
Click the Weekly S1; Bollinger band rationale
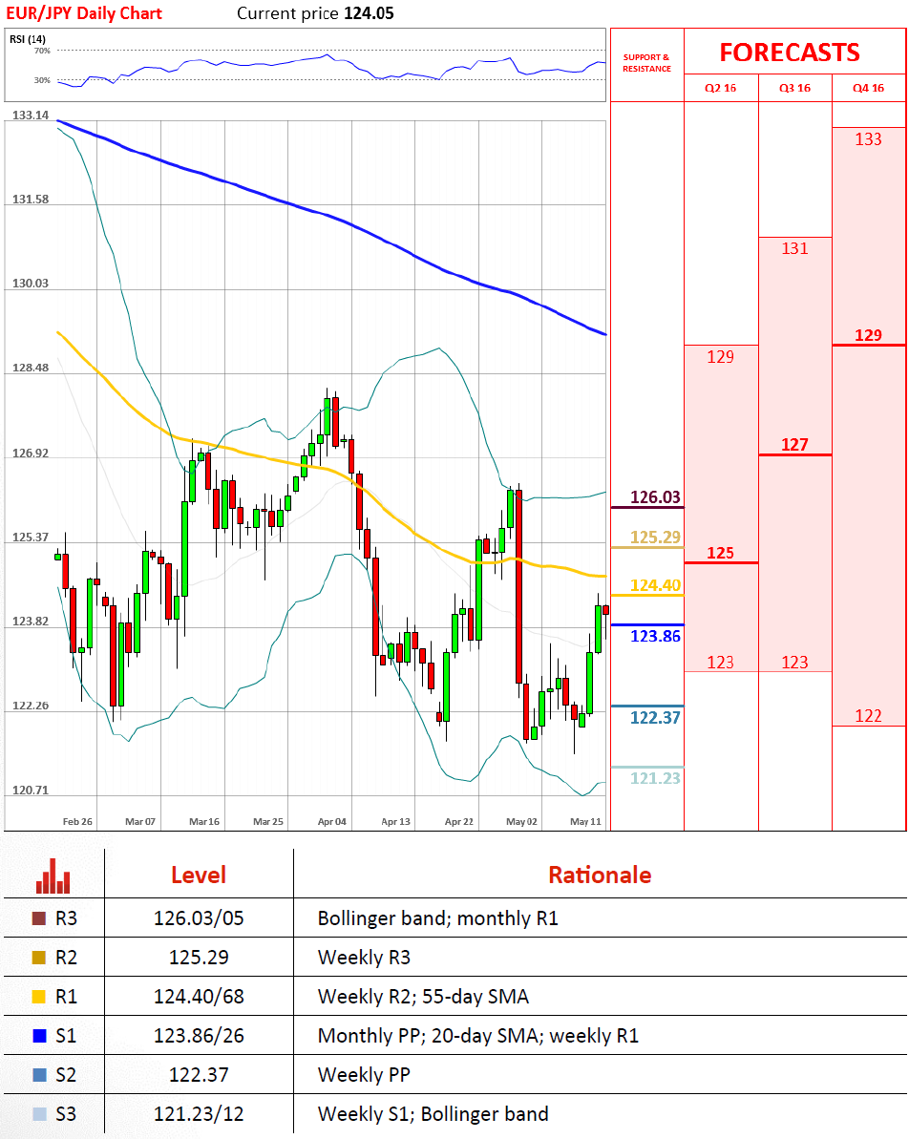(433, 1114)
